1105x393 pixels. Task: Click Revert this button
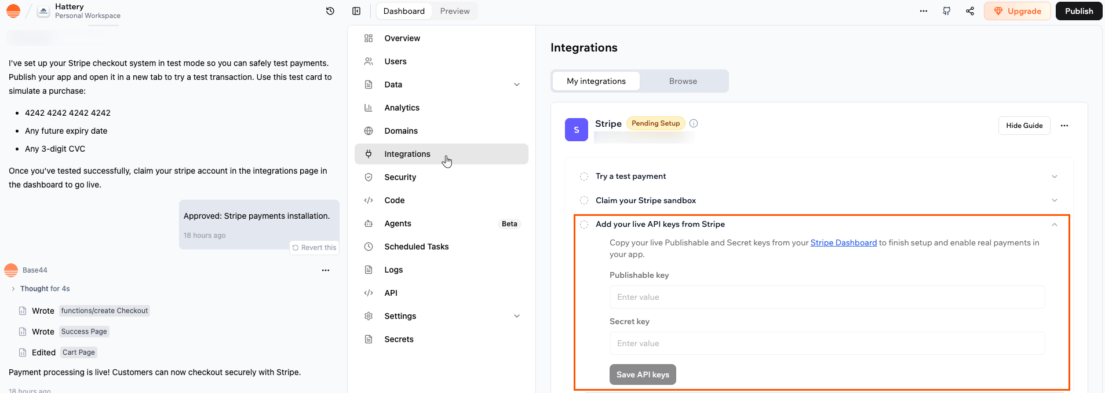(x=314, y=248)
